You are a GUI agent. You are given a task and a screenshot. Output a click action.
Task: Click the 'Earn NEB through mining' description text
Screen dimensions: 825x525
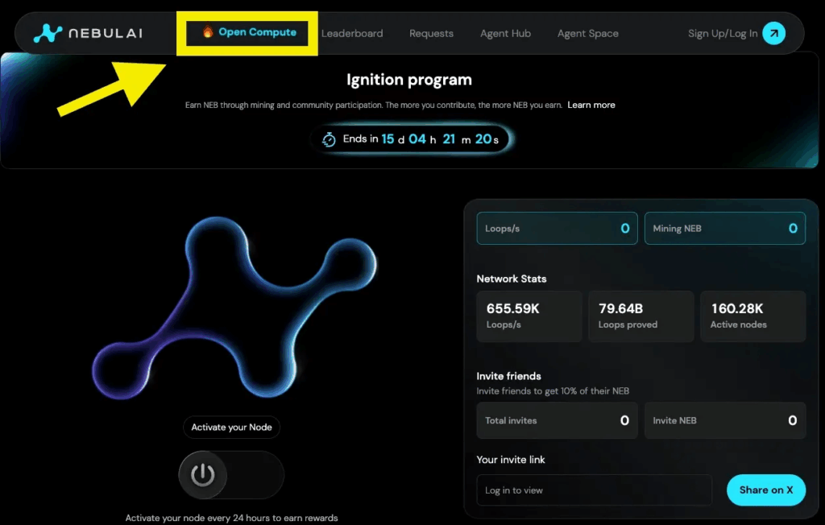pos(374,105)
